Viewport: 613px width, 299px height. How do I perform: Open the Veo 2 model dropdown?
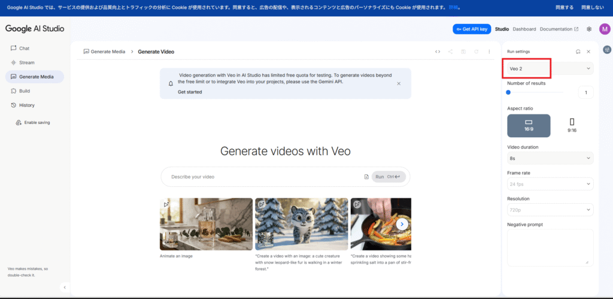[550, 68]
